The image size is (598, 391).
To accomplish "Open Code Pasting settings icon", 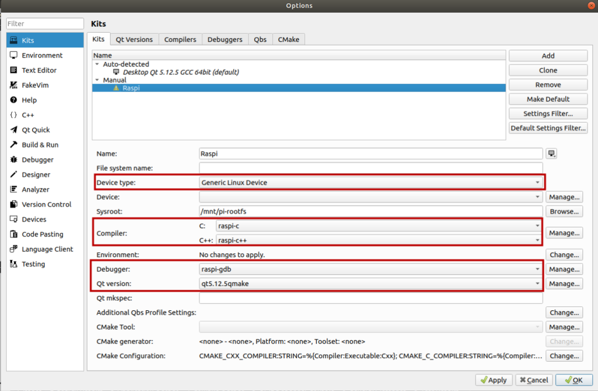I will pos(14,234).
